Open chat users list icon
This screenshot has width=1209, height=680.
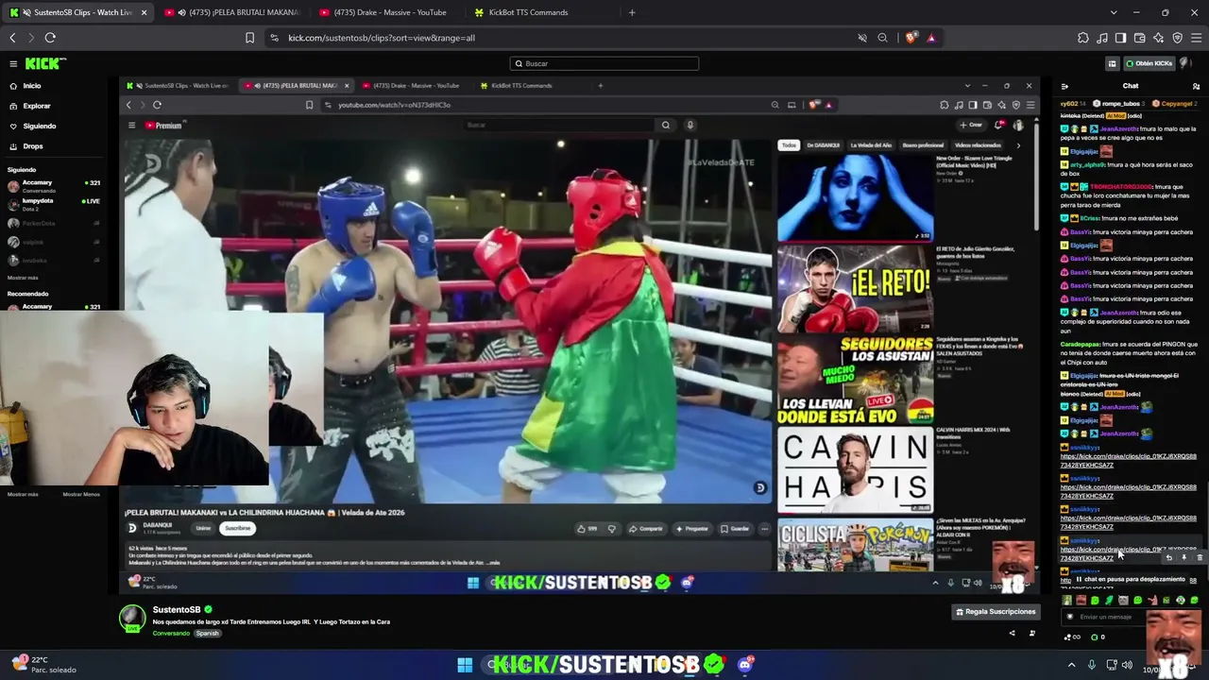click(1196, 86)
